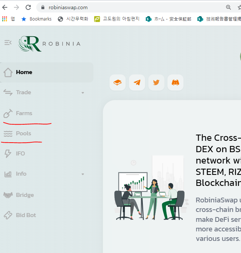Open the 시간무력화 bookmark
Image resolution: width=241 pixels, height=253 pixels.
pos(73,19)
